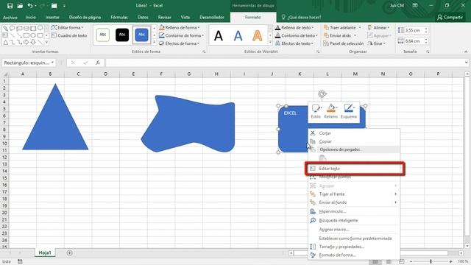
Task: Click shape width field showing 6,64 cm
Action: click(x=414, y=41)
